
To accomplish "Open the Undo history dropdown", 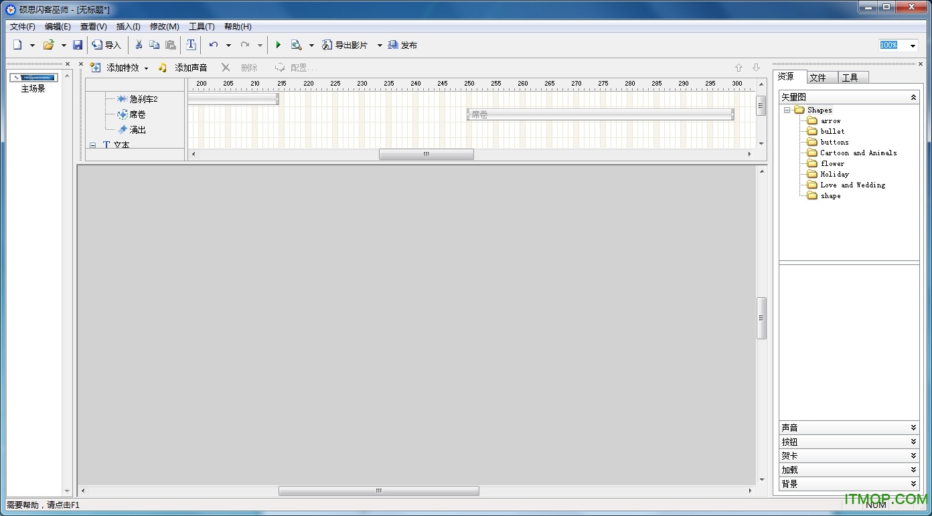I will coord(228,46).
